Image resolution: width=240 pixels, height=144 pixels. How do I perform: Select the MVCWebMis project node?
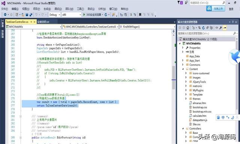pos(193,43)
